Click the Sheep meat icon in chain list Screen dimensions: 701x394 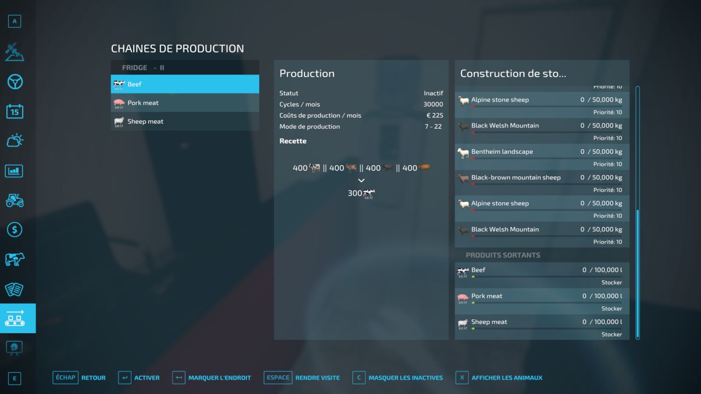[119, 121]
